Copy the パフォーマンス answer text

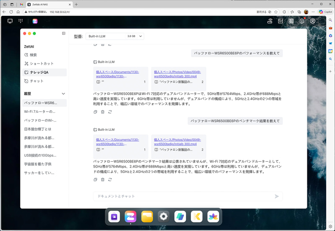tap(95, 112)
